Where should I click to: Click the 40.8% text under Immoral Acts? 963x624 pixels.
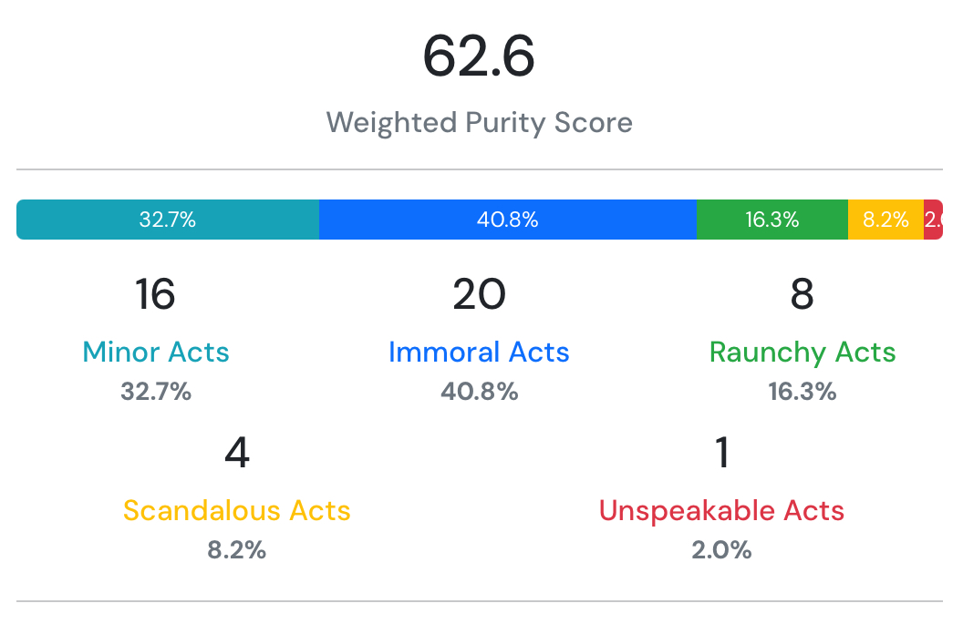(479, 392)
